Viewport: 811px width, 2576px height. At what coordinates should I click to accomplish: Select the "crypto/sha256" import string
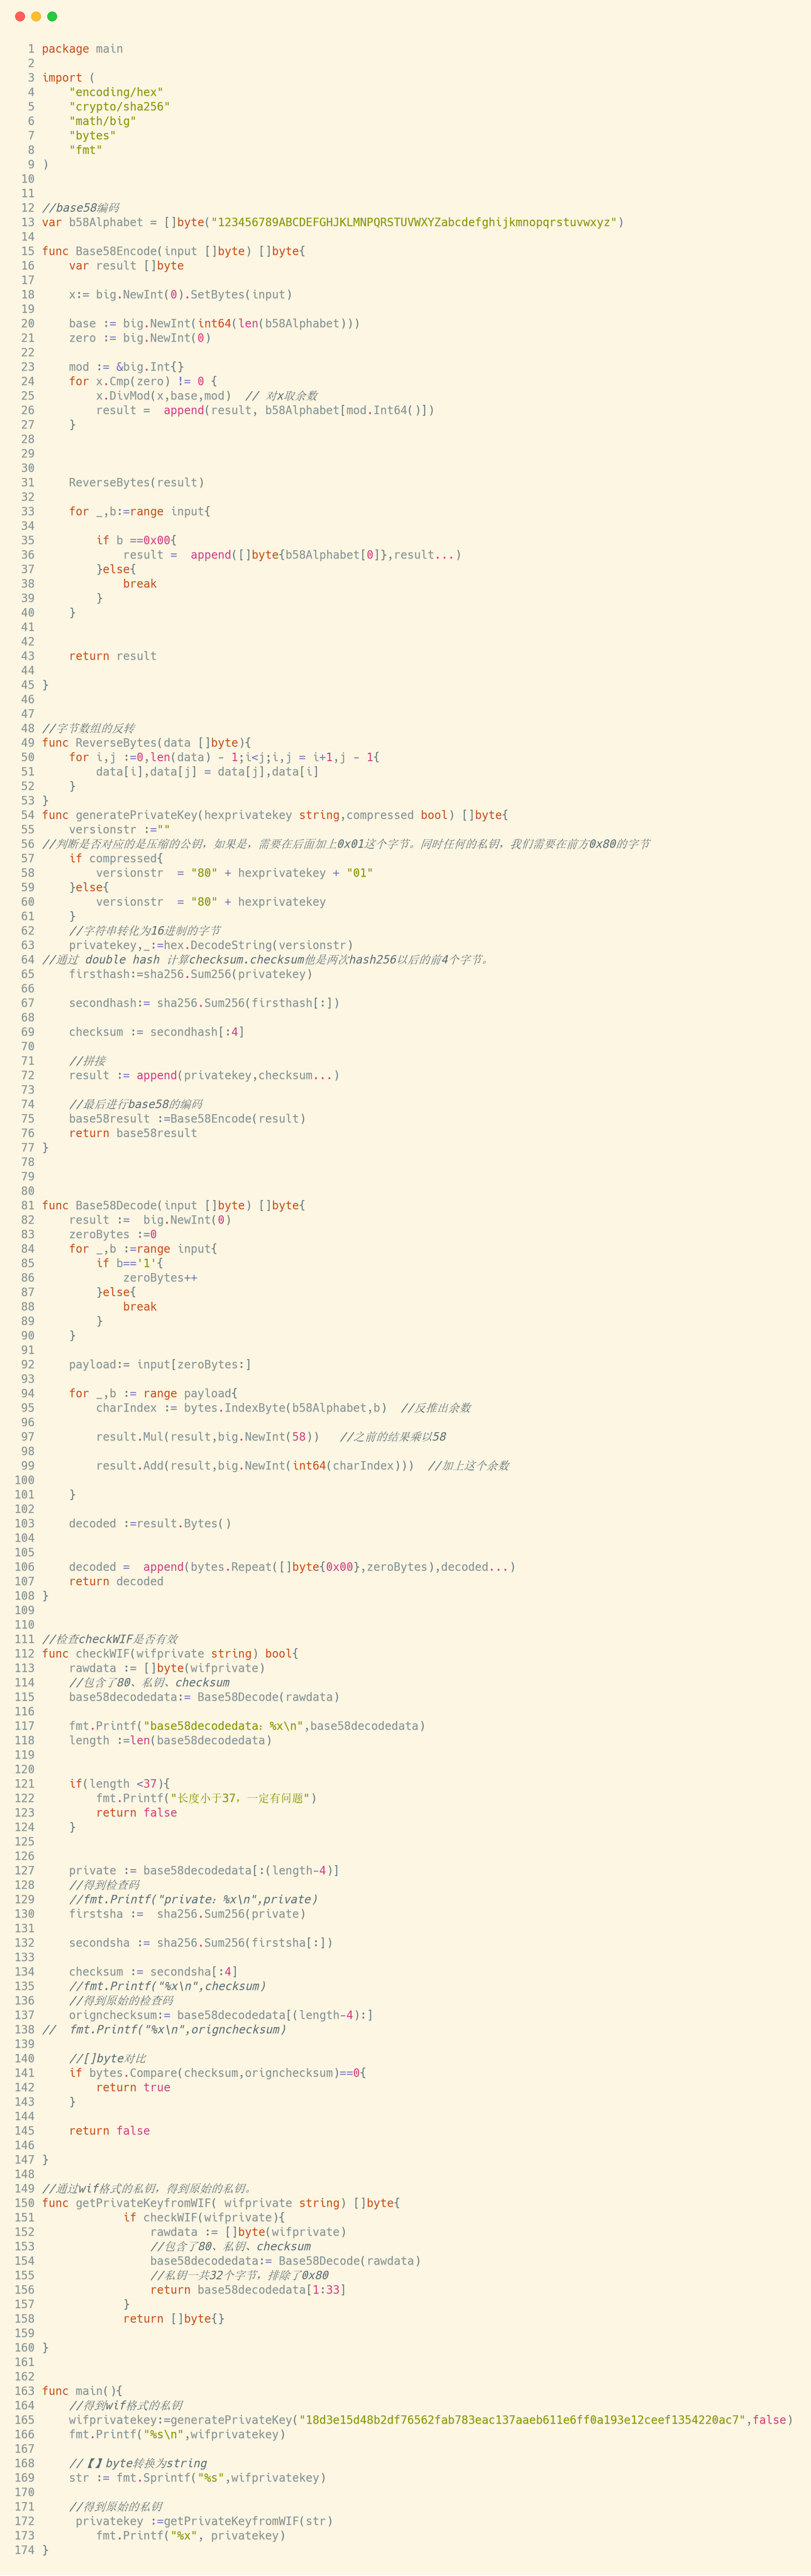pos(120,107)
